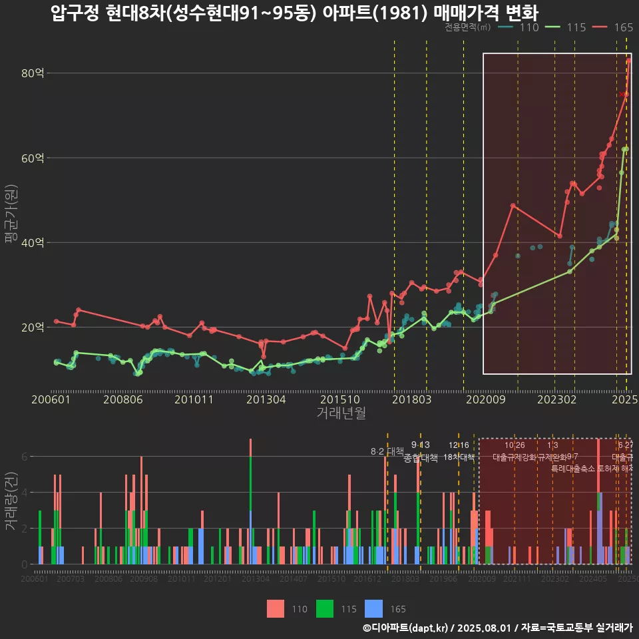Screen dimensions: 639x639
Task: Click the red line swatch before 165
Action: pos(600,27)
